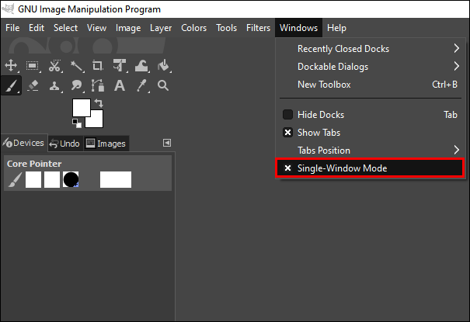The width and height of the screenshot is (470, 322).
Task: Select the Clone stamp tool
Action: click(54, 85)
